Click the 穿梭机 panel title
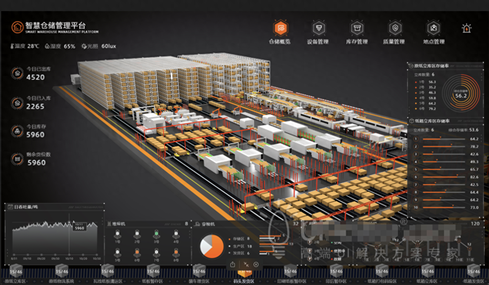 (208, 224)
